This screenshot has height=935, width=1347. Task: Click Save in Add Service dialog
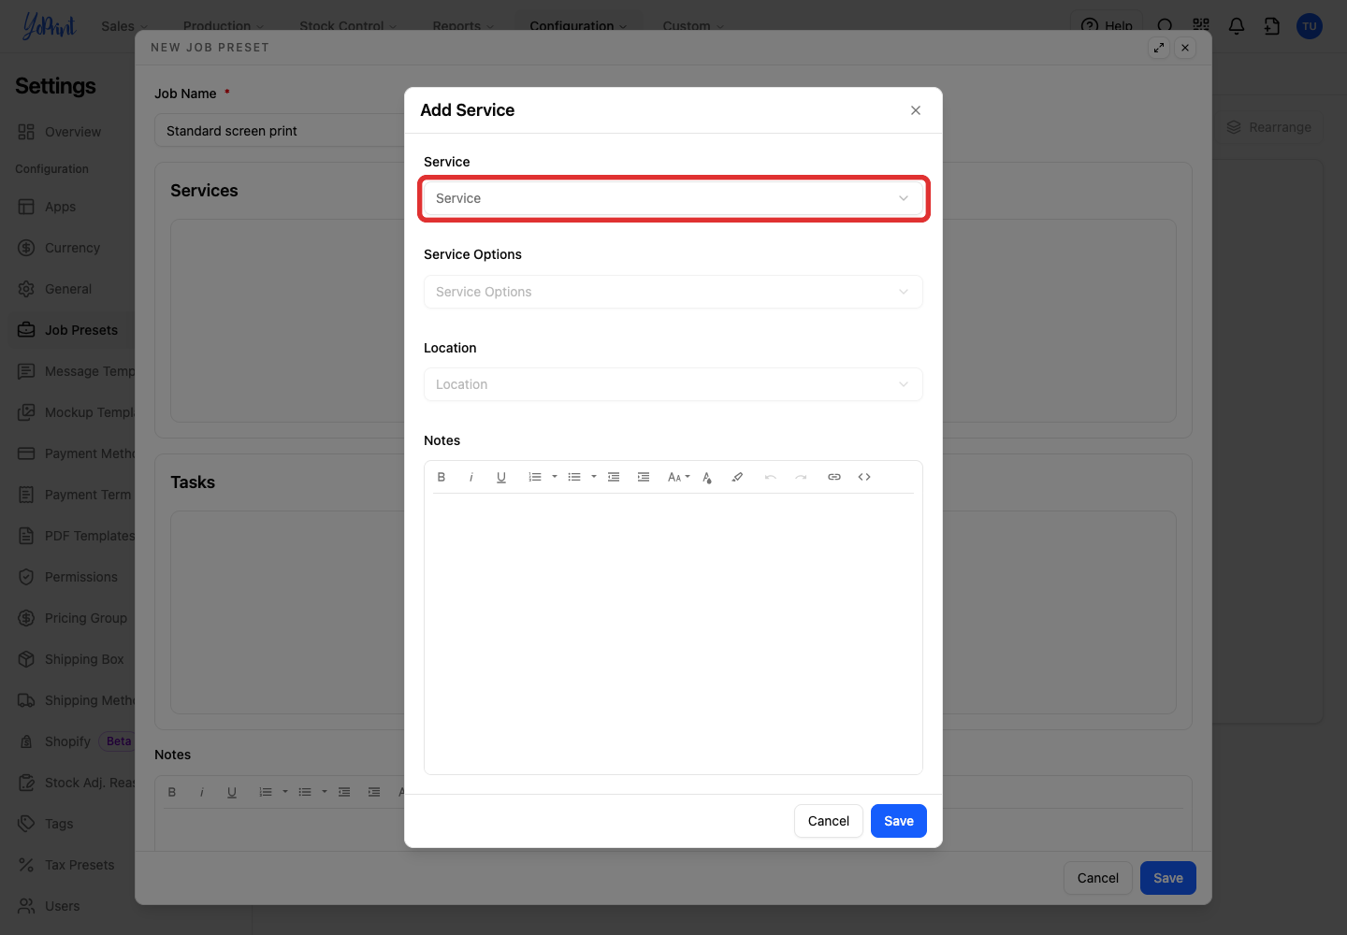(899, 821)
